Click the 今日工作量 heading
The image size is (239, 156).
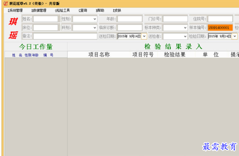click(36, 47)
